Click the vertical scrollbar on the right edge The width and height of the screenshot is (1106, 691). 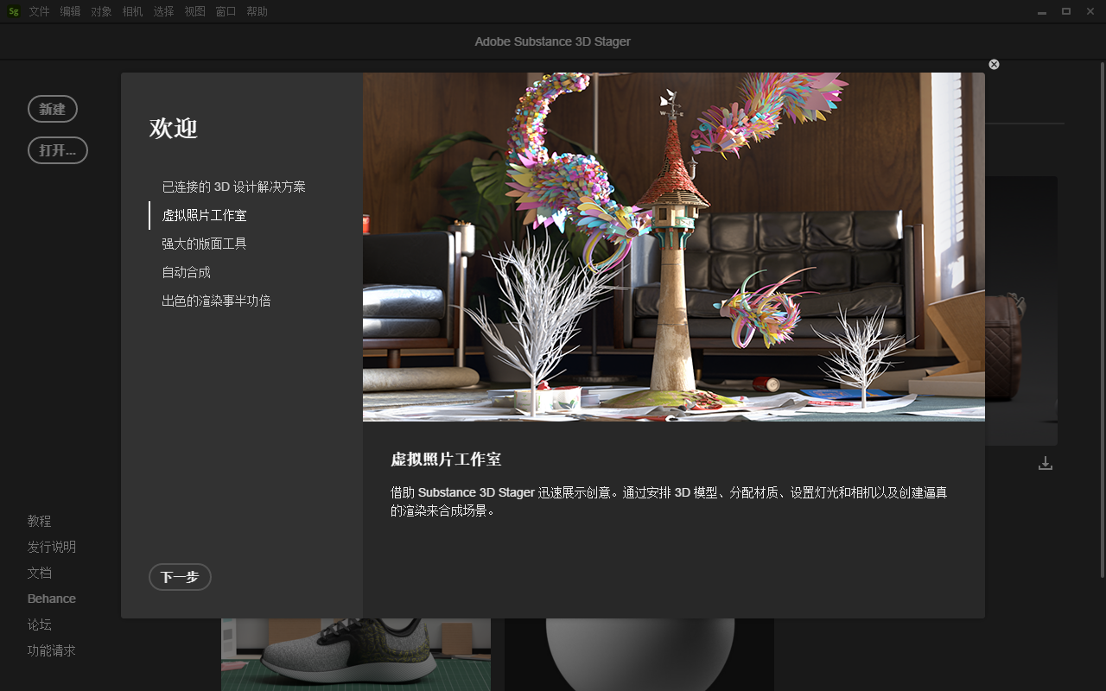pyautogui.click(x=1102, y=320)
